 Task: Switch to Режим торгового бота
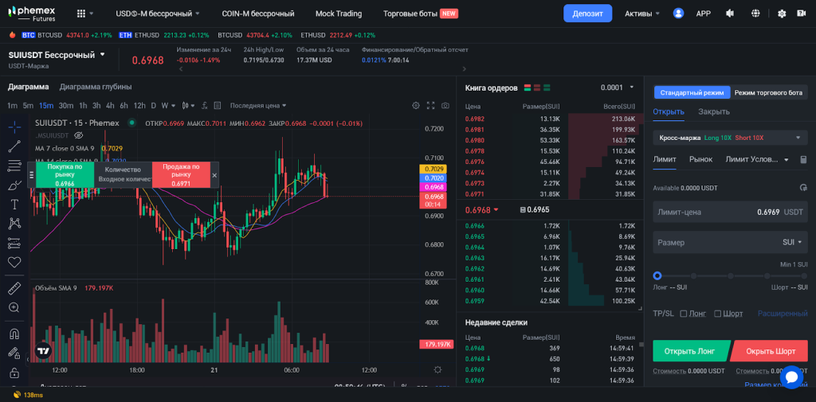click(x=768, y=92)
